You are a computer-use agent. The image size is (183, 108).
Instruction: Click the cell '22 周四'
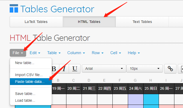(x=105, y=89)
